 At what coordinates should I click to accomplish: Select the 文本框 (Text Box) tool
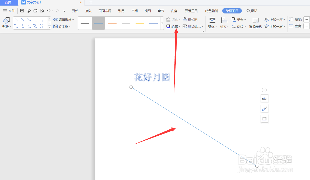coord(62,26)
